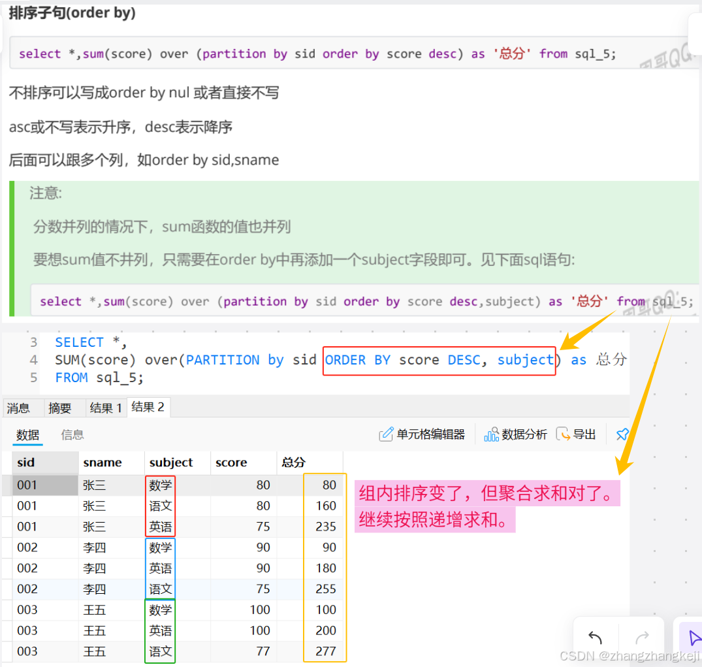The width and height of the screenshot is (702, 667).
Task: Click the 注意: note heading
Action: [46, 193]
